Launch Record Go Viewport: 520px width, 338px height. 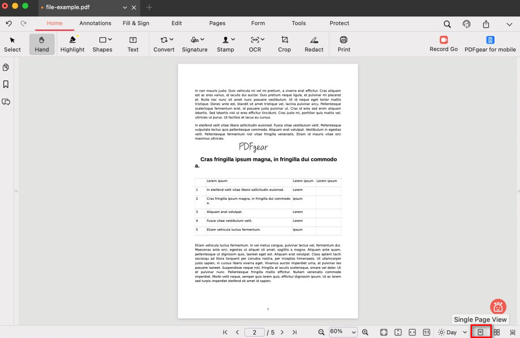pyautogui.click(x=443, y=40)
